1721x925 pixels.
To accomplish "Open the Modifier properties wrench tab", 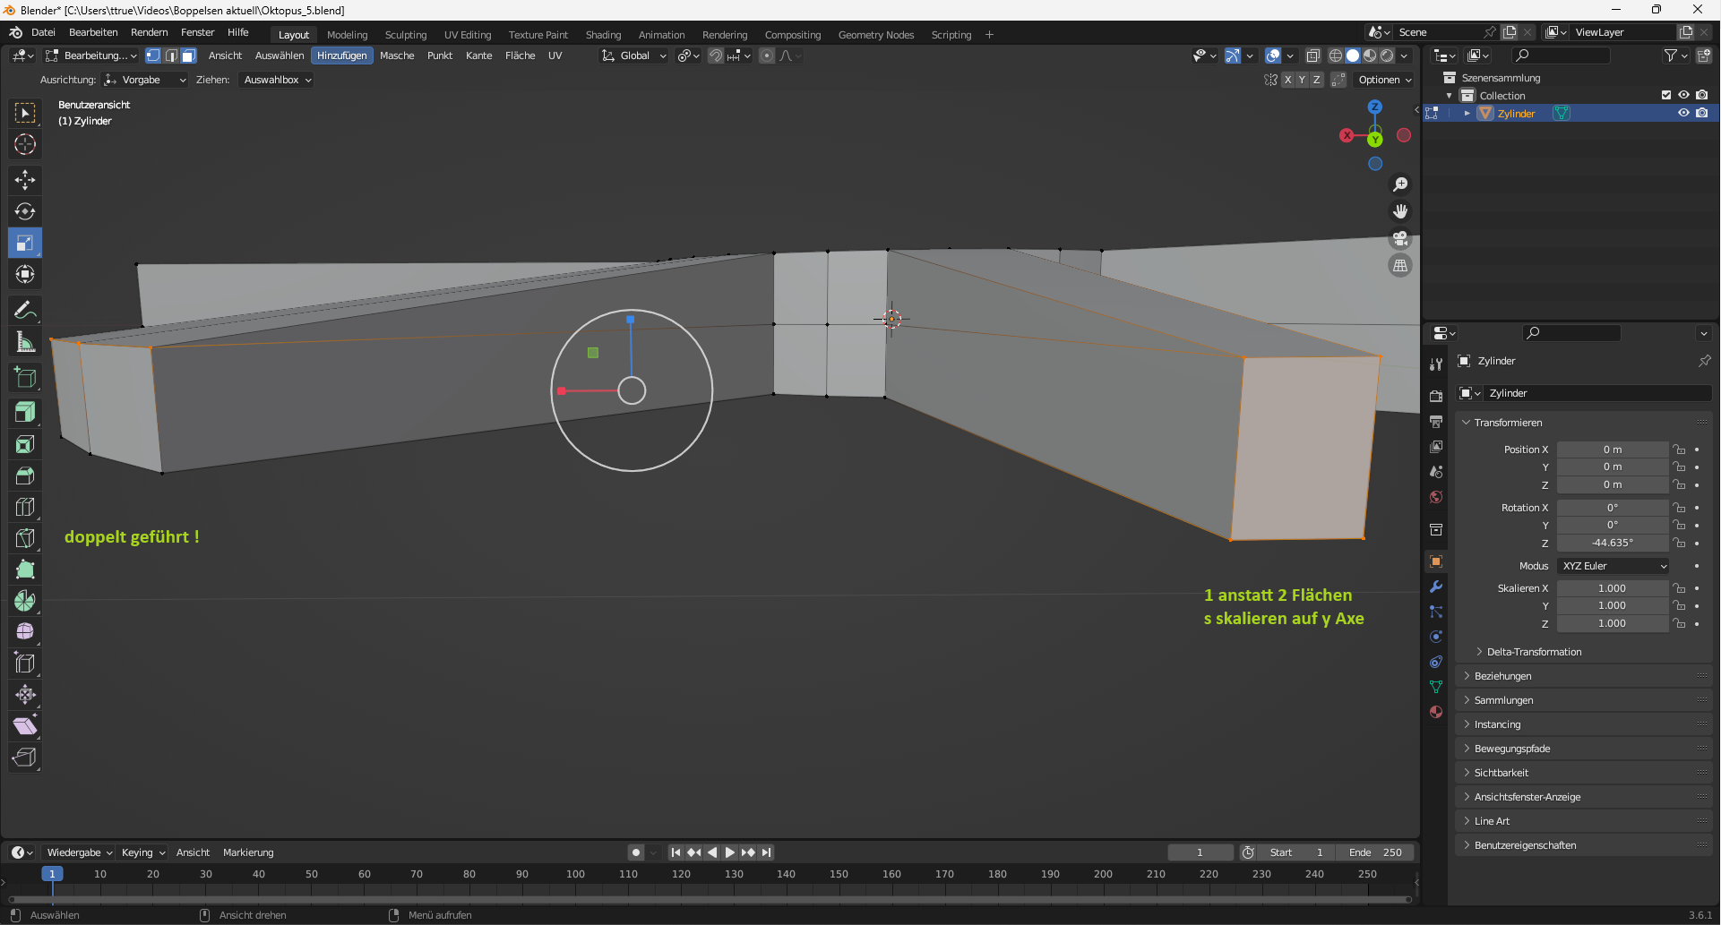I will [1436, 587].
